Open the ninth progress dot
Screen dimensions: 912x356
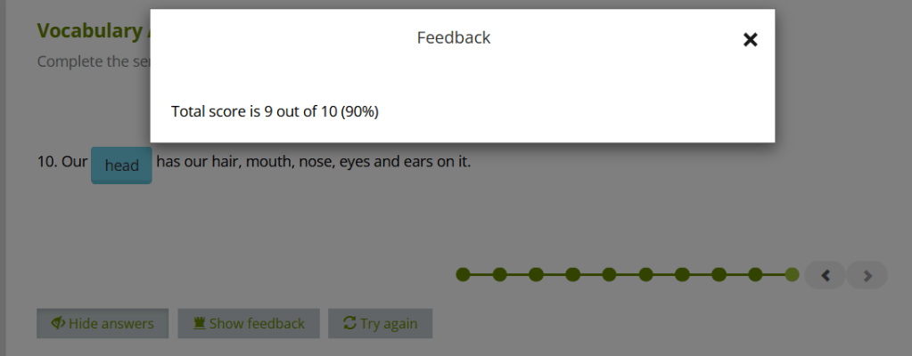click(x=755, y=274)
